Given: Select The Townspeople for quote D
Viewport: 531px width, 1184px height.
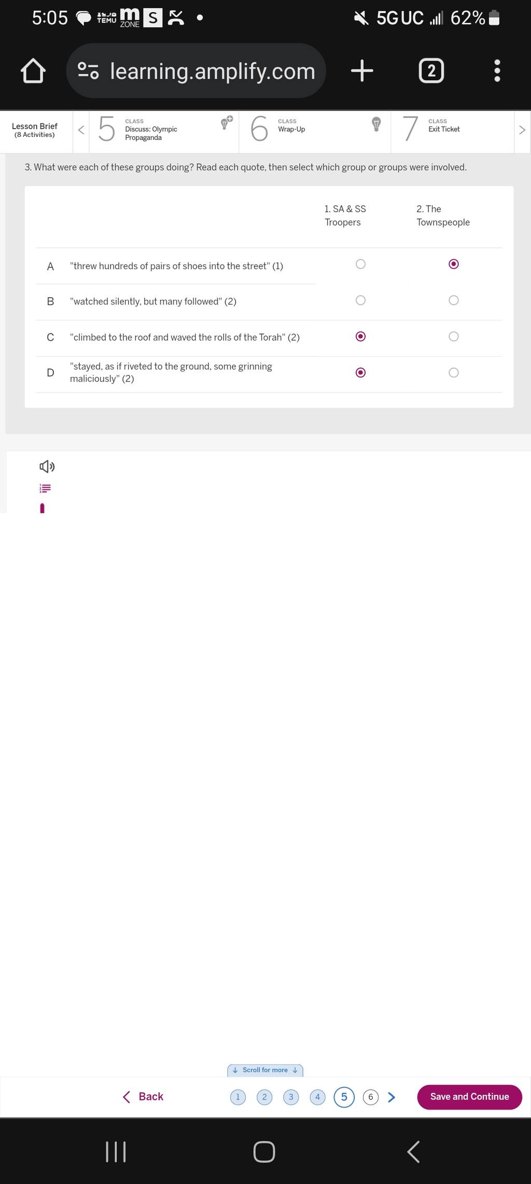Looking at the screenshot, I should click(453, 372).
